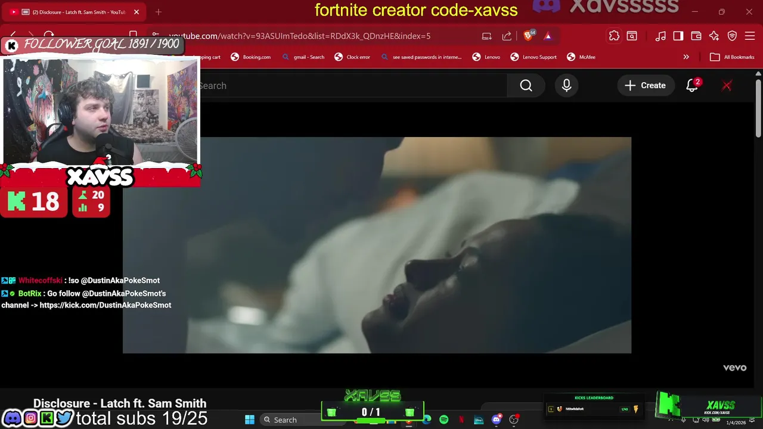Open the see saved passwords bookmark
The height and width of the screenshot is (429, 763).
421,57
